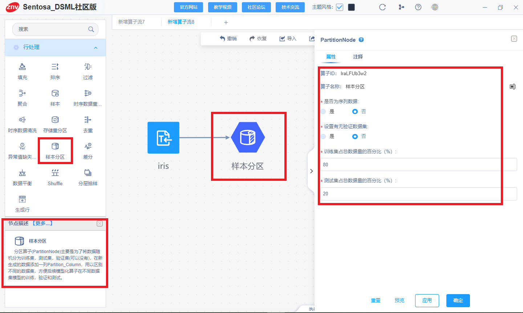This screenshot has height=313, width=523.
Task: Select the 时序数据重... operator icon
Action: (x=88, y=93)
